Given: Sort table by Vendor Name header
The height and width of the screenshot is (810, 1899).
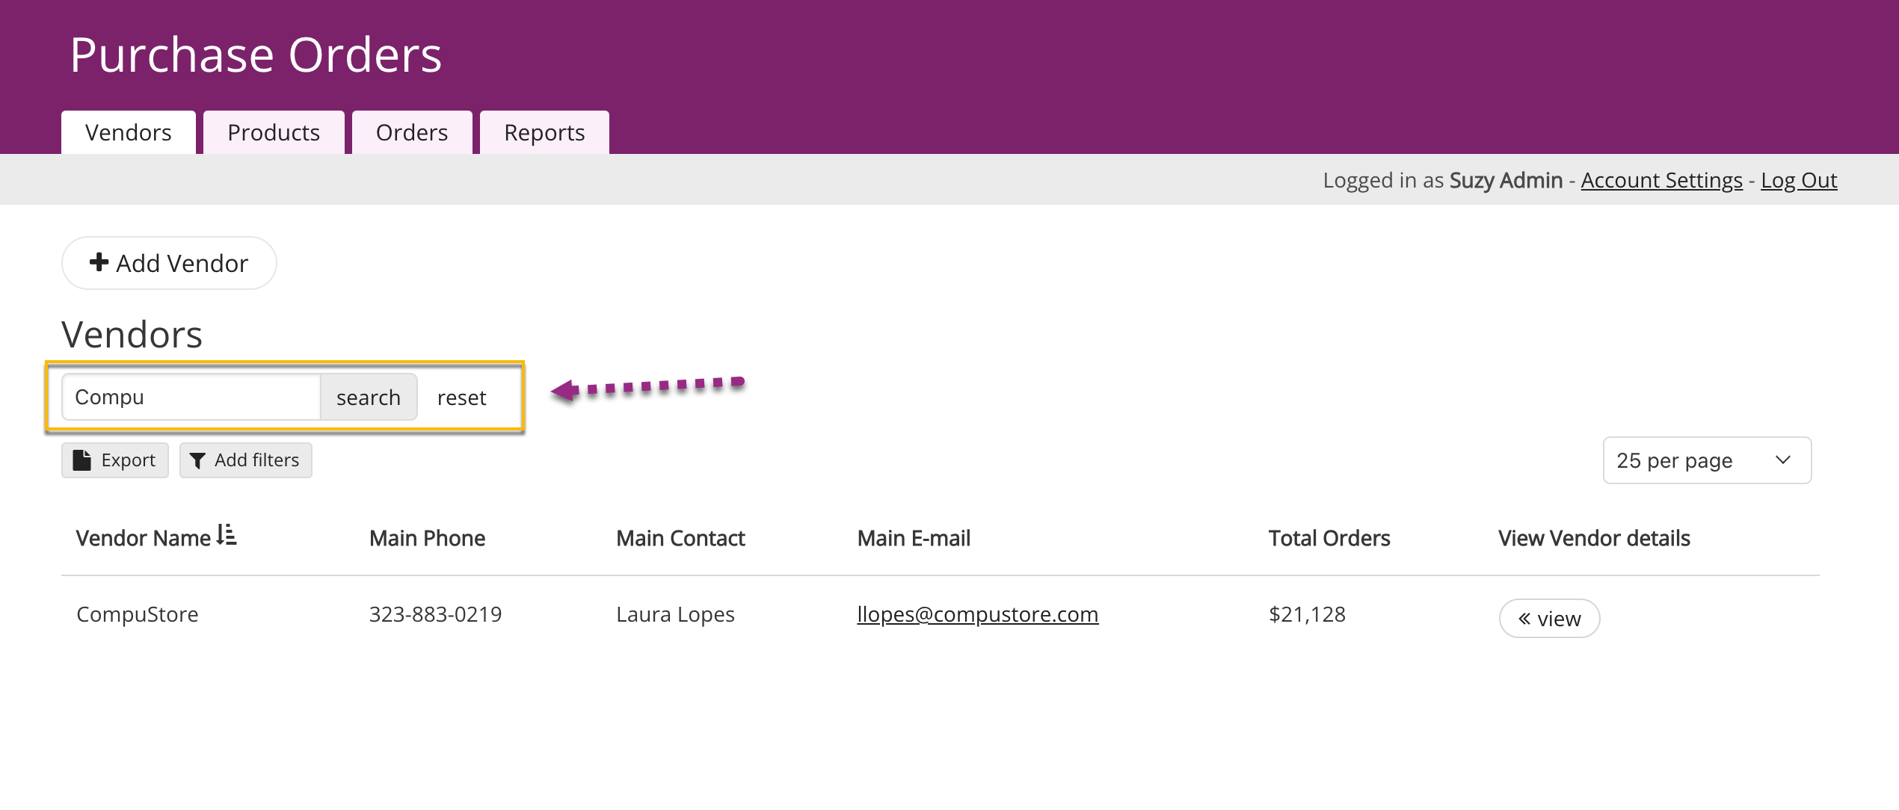Looking at the screenshot, I should [x=144, y=538].
